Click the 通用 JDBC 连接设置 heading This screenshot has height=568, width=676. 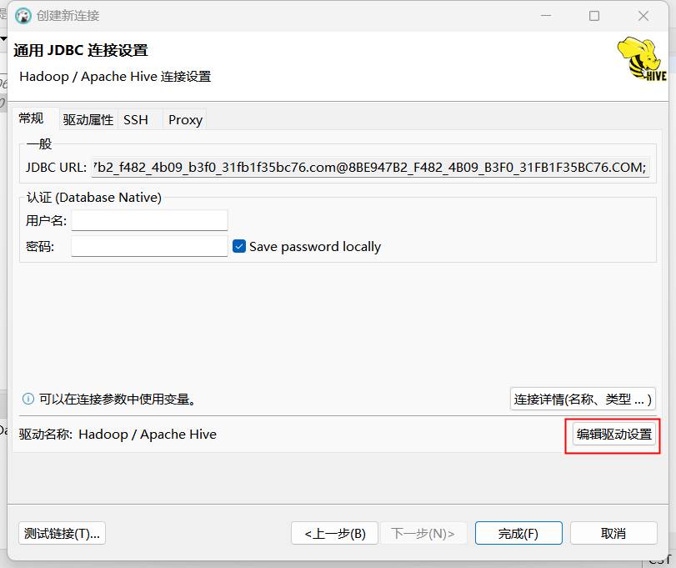click(x=81, y=50)
